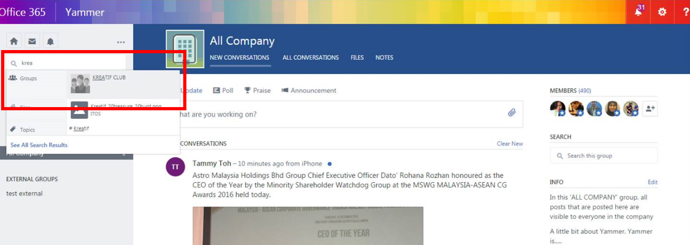Click See All Search Results
Viewport: 690px width, 245px height.
(39, 145)
